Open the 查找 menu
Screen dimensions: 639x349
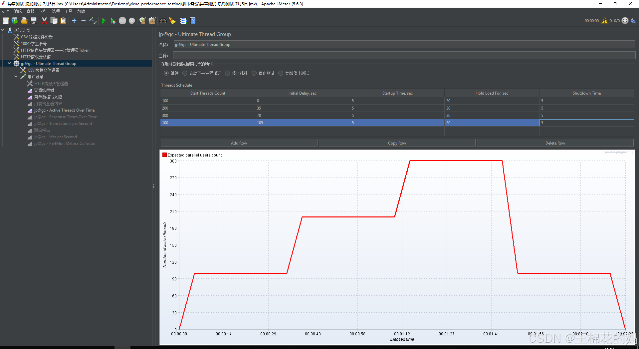(31, 11)
